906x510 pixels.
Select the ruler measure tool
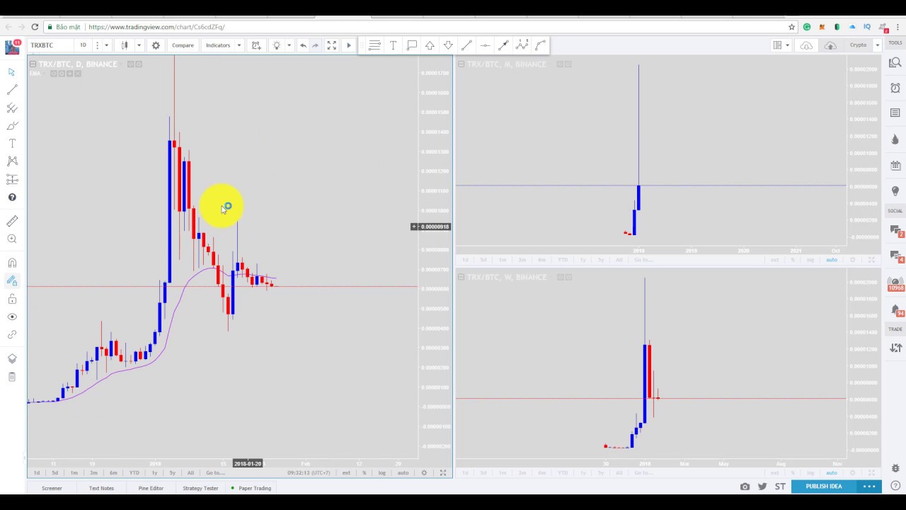tap(12, 221)
